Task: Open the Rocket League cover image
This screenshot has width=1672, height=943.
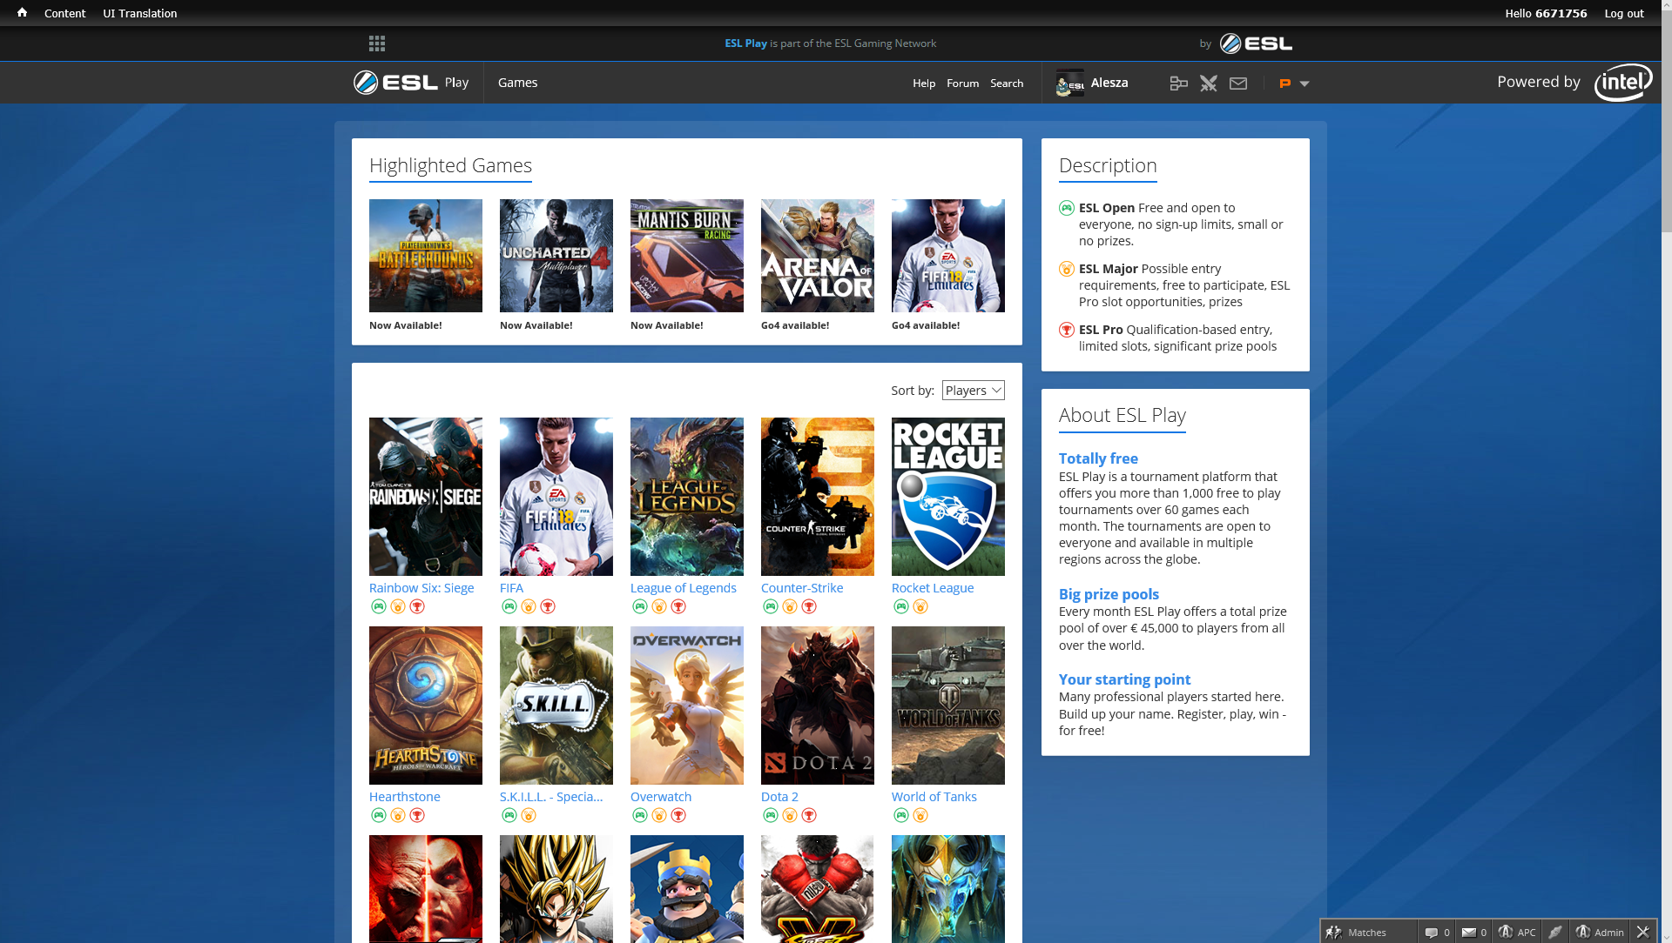Action: [x=948, y=497]
